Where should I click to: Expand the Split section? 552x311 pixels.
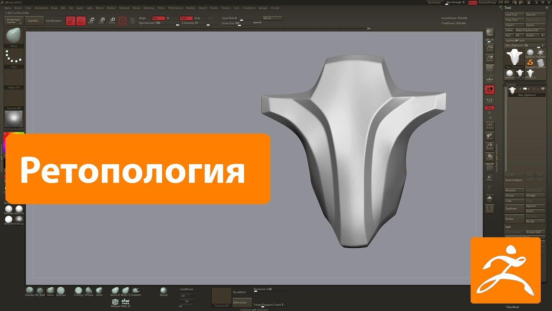point(508,227)
